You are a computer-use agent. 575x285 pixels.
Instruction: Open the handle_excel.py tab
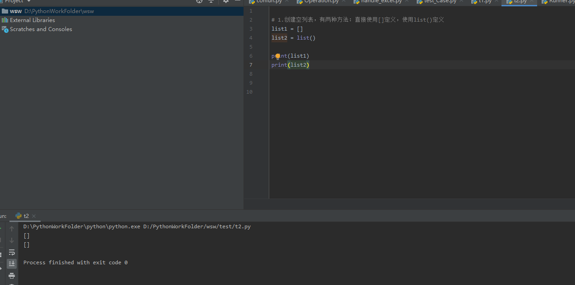(x=380, y=1)
